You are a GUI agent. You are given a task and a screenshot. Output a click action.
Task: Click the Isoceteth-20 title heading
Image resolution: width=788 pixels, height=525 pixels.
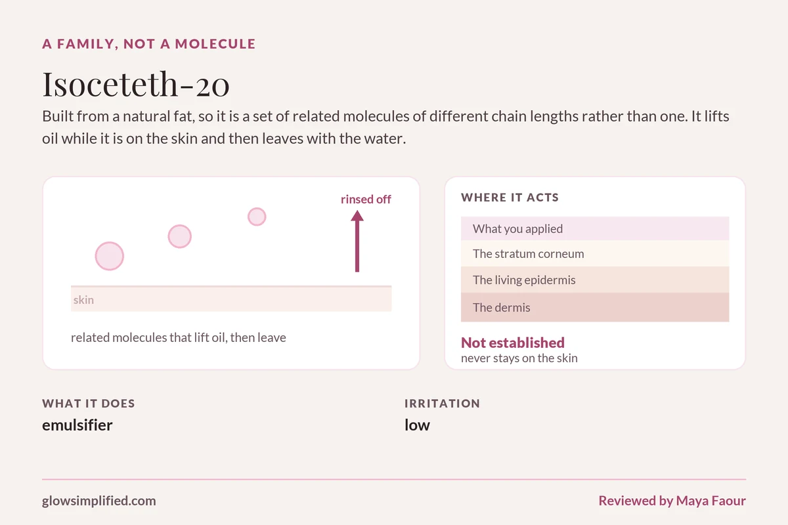click(x=136, y=84)
